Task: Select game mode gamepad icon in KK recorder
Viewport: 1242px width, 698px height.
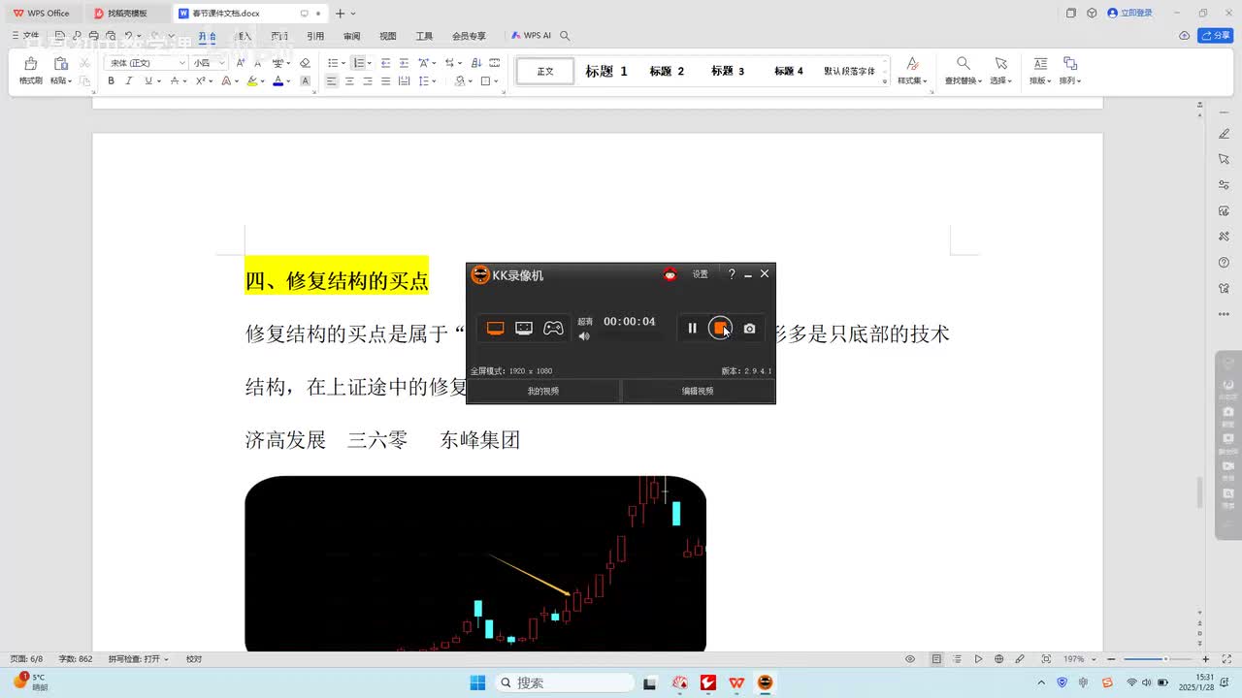Action: [553, 329]
